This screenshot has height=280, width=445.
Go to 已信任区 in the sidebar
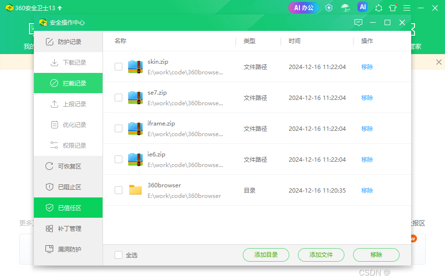click(68, 208)
